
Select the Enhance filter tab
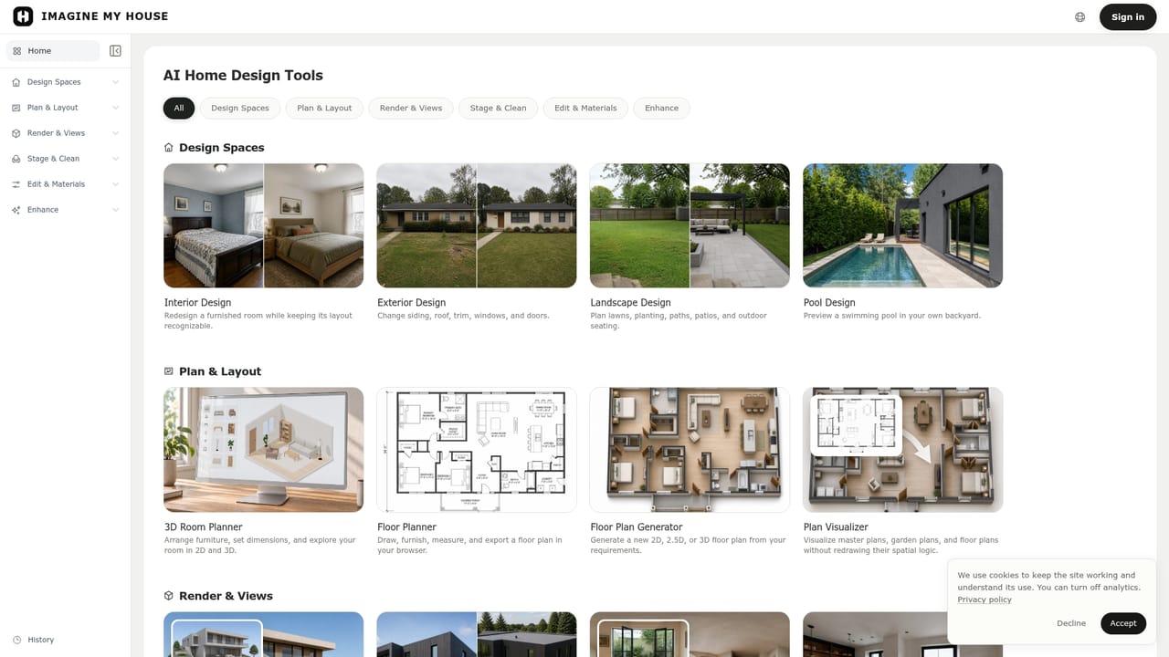tap(661, 108)
